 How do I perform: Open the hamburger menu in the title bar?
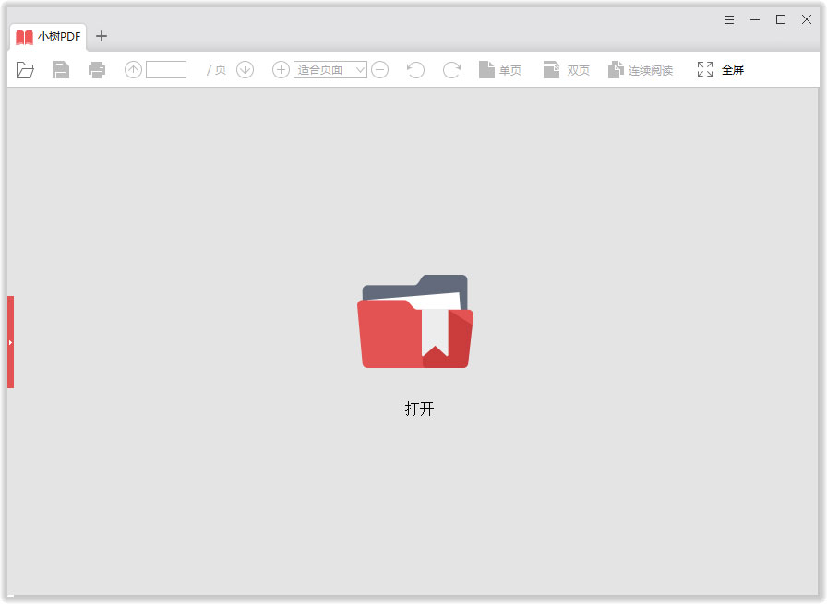click(x=729, y=20)
